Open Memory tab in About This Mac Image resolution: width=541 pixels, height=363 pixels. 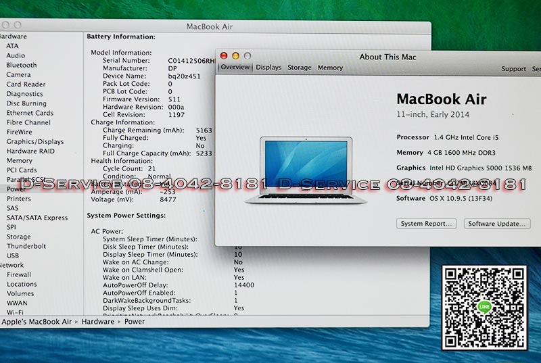[x=330, y=68]
